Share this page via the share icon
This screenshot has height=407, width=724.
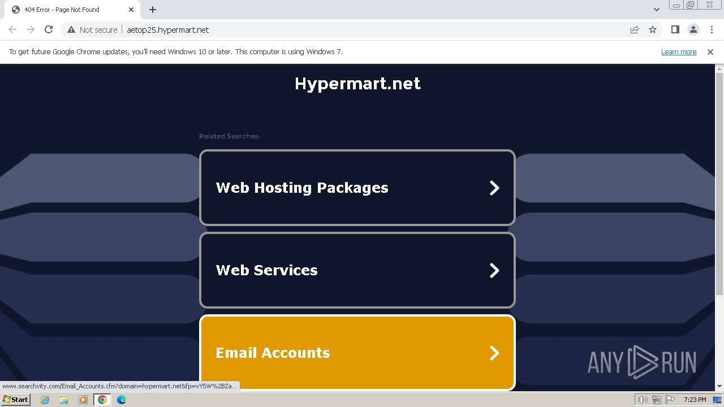tap(635, 30)
